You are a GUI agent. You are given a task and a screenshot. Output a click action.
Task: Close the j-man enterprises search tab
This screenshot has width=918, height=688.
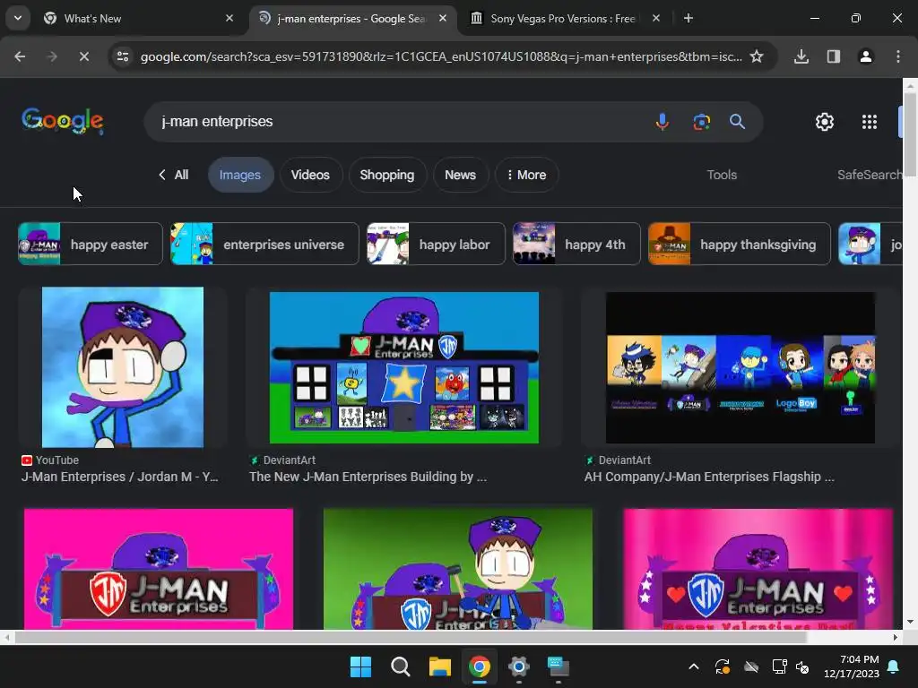[x=443, y=19]
